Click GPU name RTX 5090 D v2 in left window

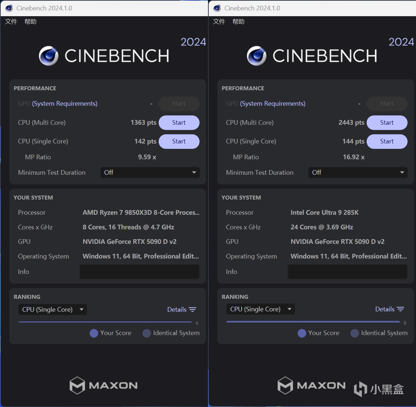129,242
